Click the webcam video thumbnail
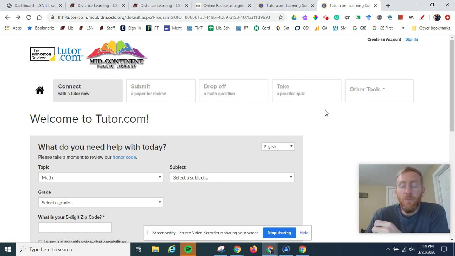The image size is (455, 256). 404,198
